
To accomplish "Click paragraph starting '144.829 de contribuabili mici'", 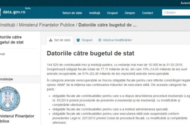I will (117, 69).
